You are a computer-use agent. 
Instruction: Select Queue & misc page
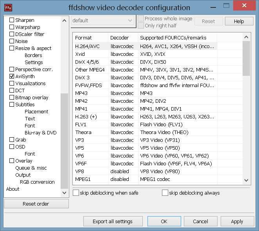click(x=31, y=168)
